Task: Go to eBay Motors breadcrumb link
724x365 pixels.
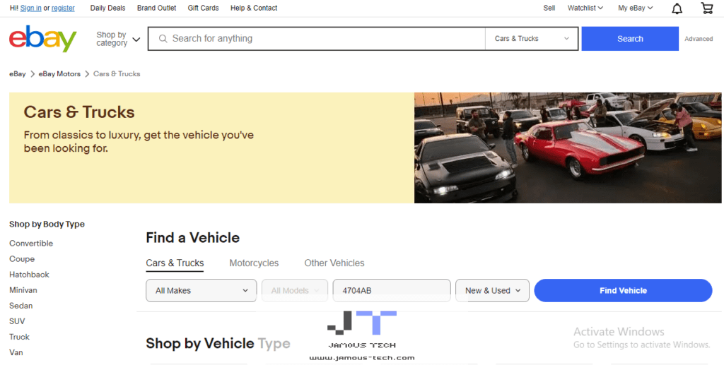Action: [59, 73]
